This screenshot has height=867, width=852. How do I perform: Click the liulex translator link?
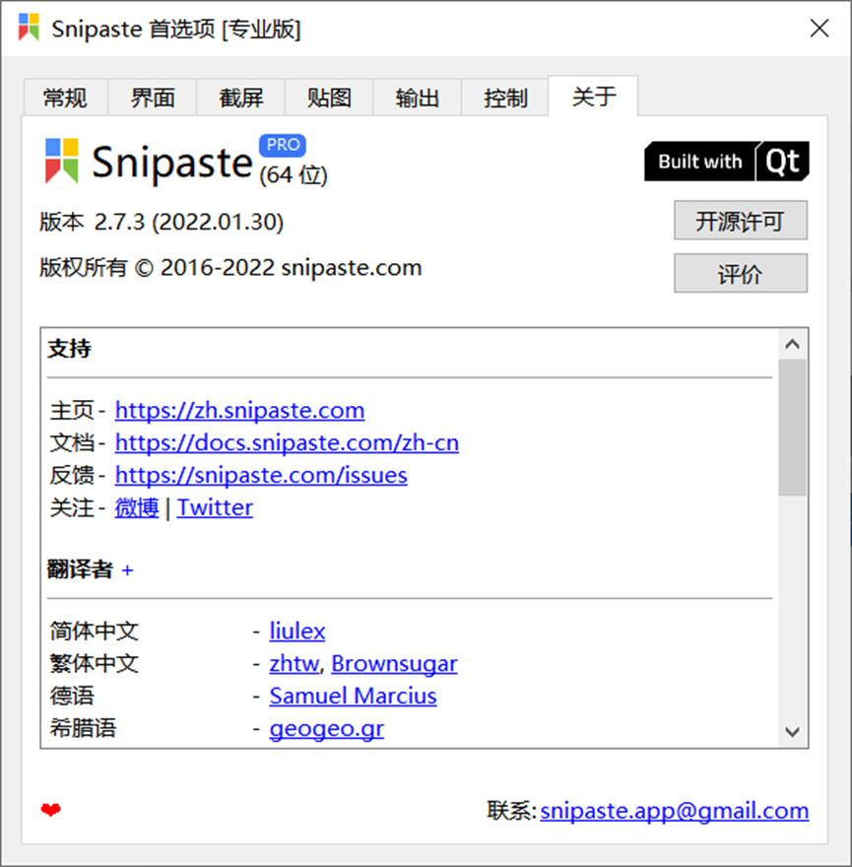[x=296, y=631]
